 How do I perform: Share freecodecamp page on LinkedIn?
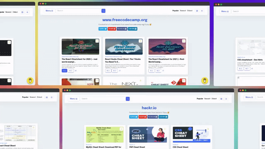(x=132, y=29)
